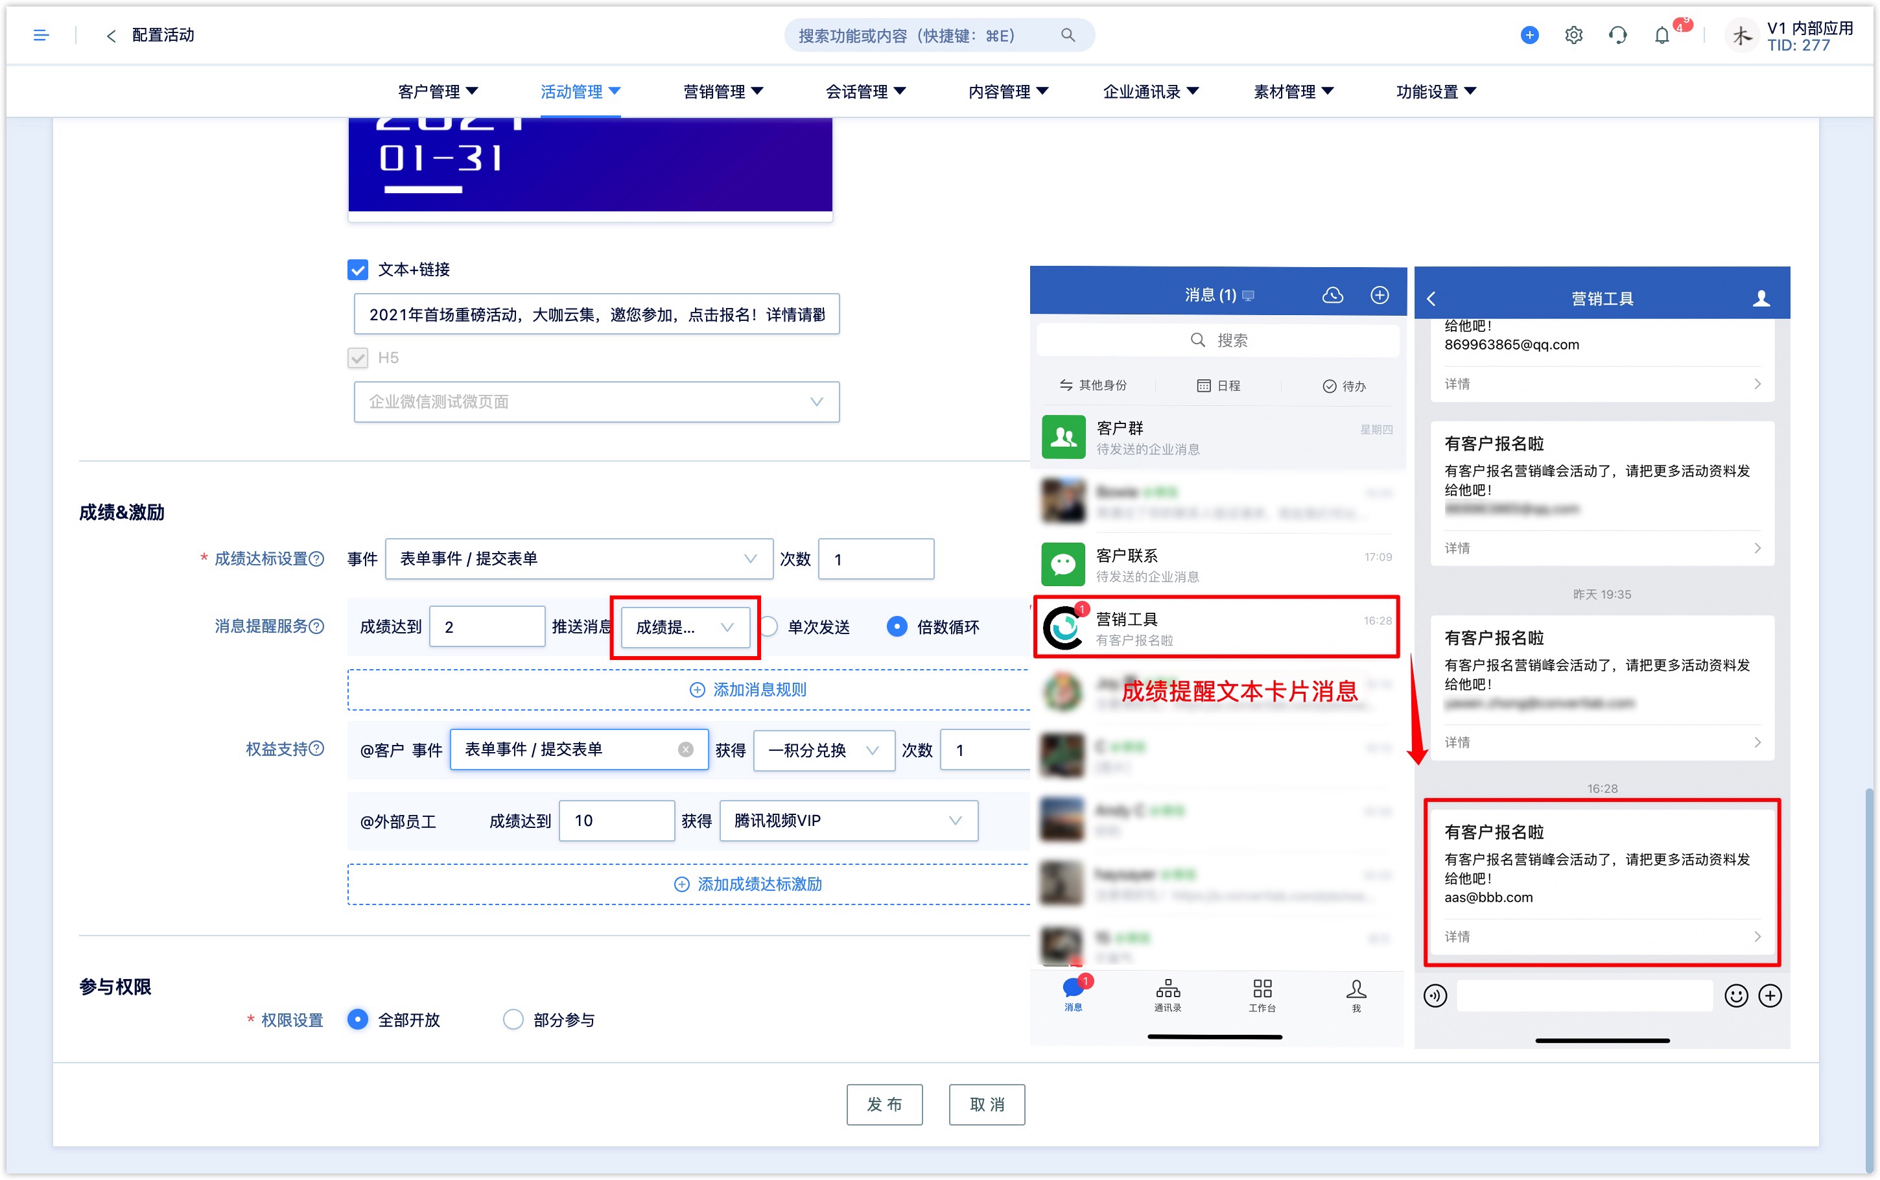
Task: Click 添加消息规则 link
Action: pos(748,690)
